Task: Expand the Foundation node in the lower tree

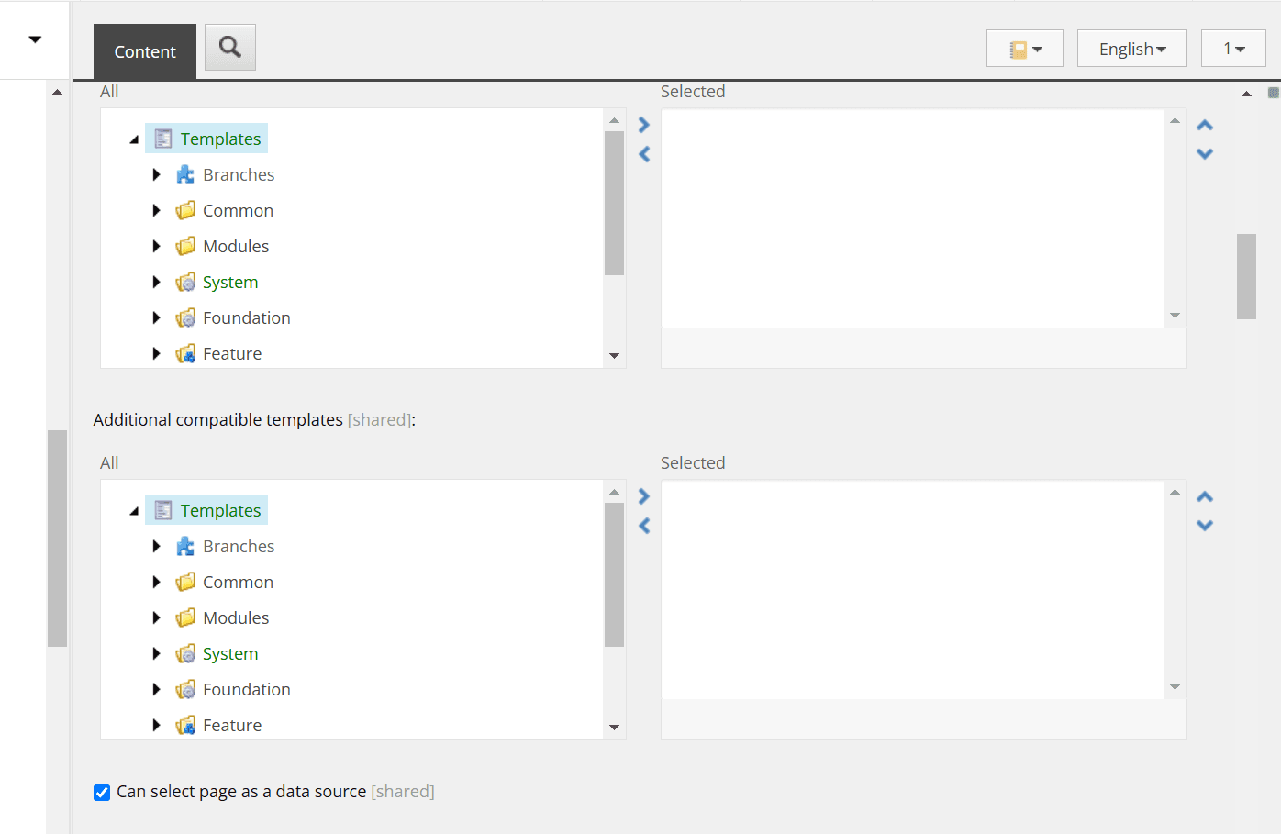Action: point(156,690)
